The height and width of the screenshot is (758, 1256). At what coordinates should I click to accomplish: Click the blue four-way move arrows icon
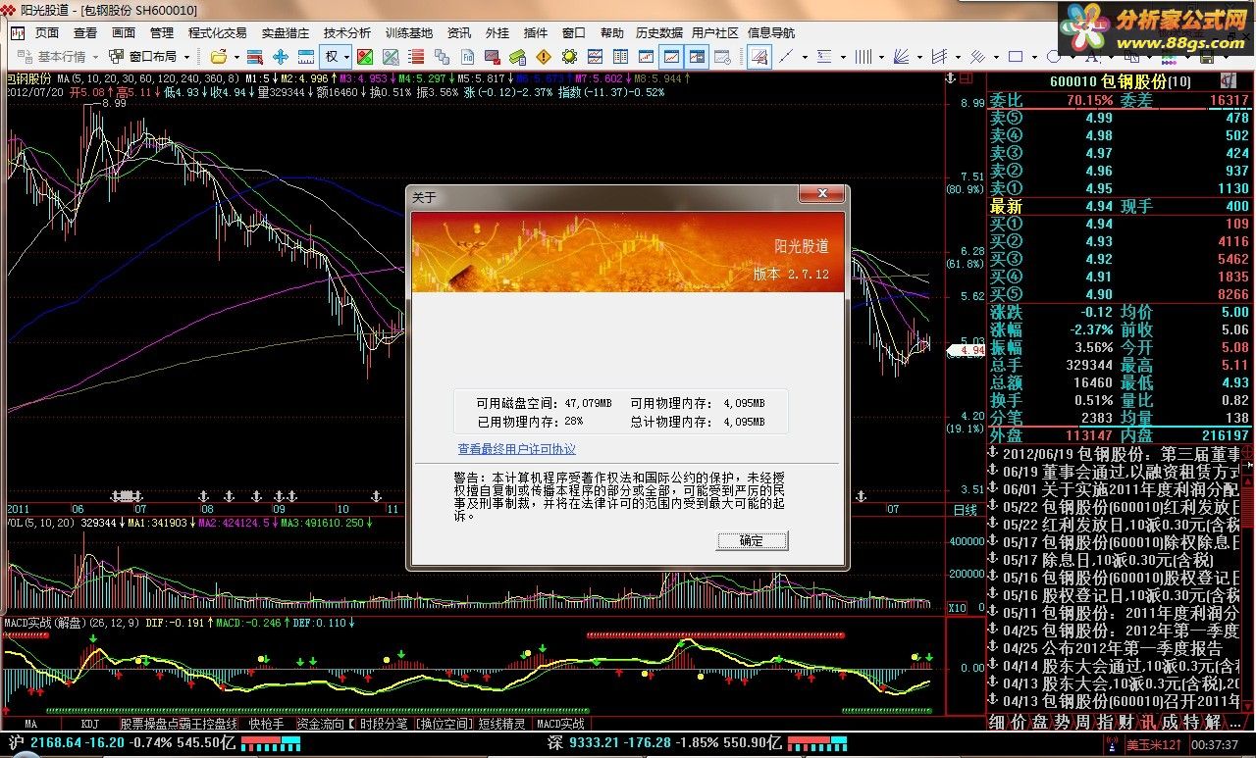tap(281, 57)
